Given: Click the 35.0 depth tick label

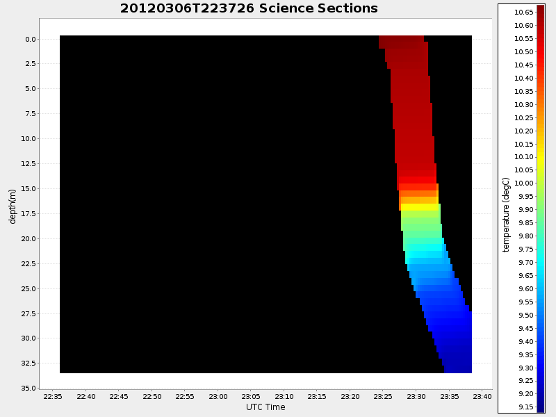Looking at the screenshot, I should (x=28, y=389).
